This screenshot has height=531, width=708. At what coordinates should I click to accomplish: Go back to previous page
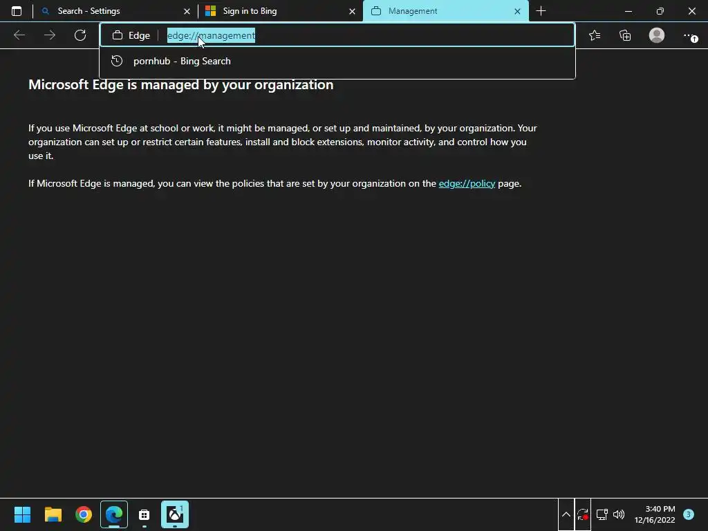(x=19, y=35)
